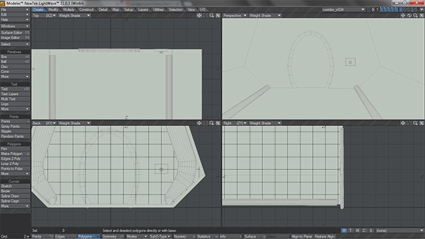Click the Top viewport zoom magnifier icon
The width and height of the screenshot is (425, 239).
(212, 15)
